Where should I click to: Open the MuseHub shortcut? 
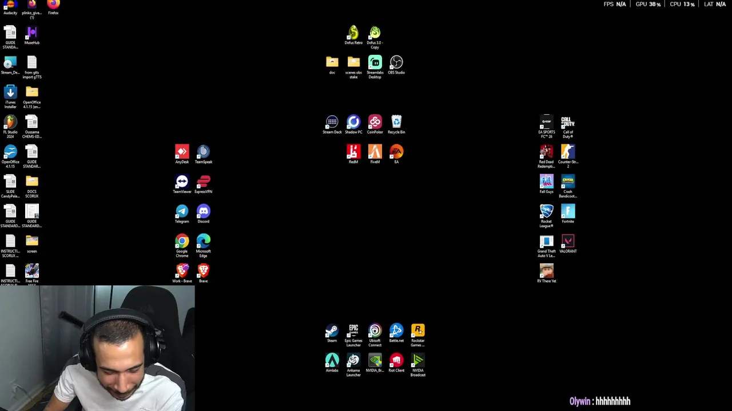point(32,36)
